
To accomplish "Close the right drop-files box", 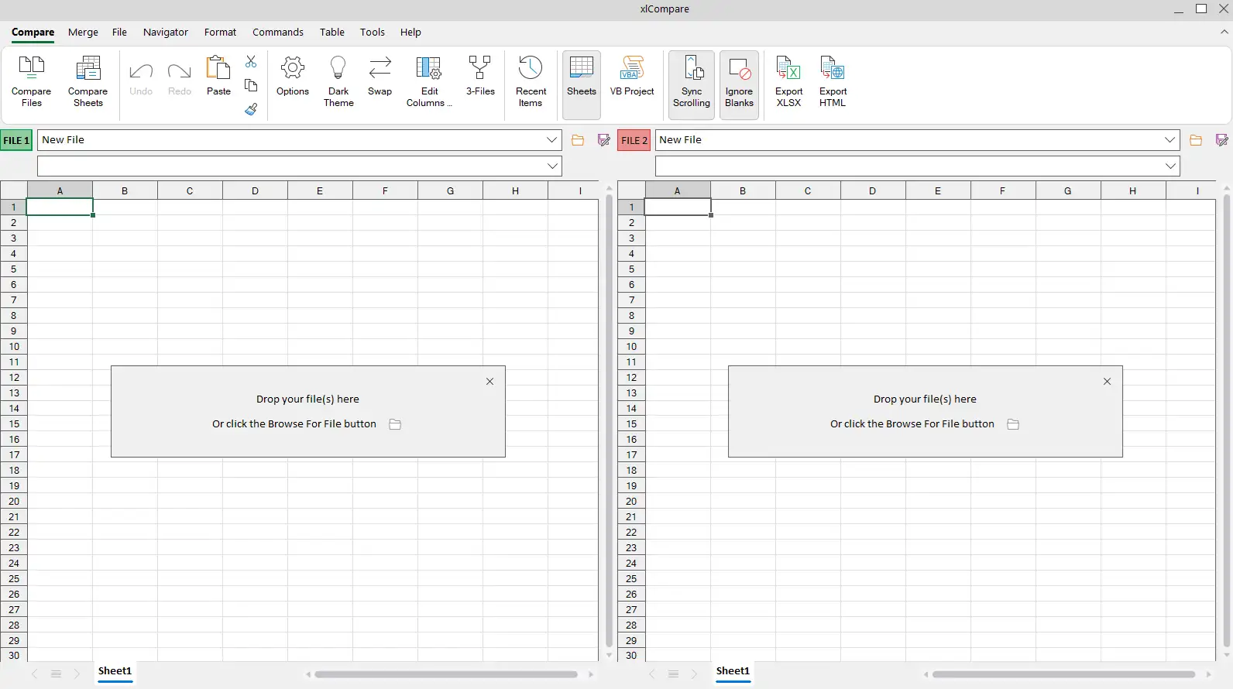I will tap(1107, 382).
